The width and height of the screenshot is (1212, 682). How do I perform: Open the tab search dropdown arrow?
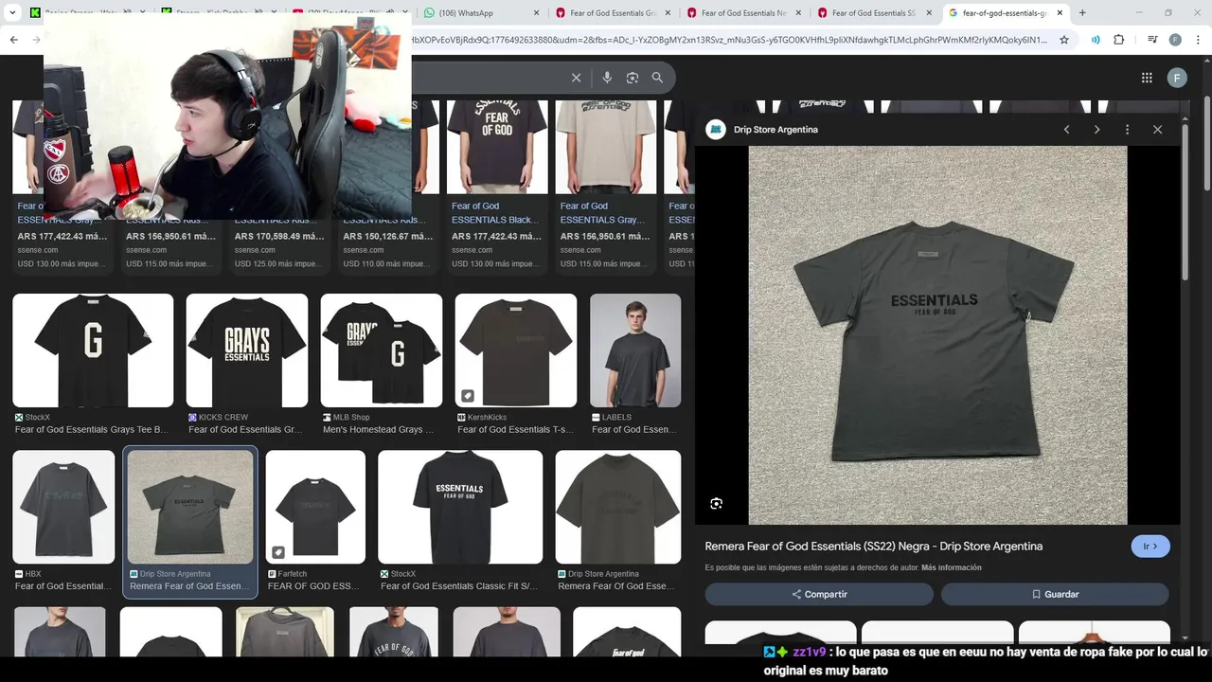pos(11,13)
